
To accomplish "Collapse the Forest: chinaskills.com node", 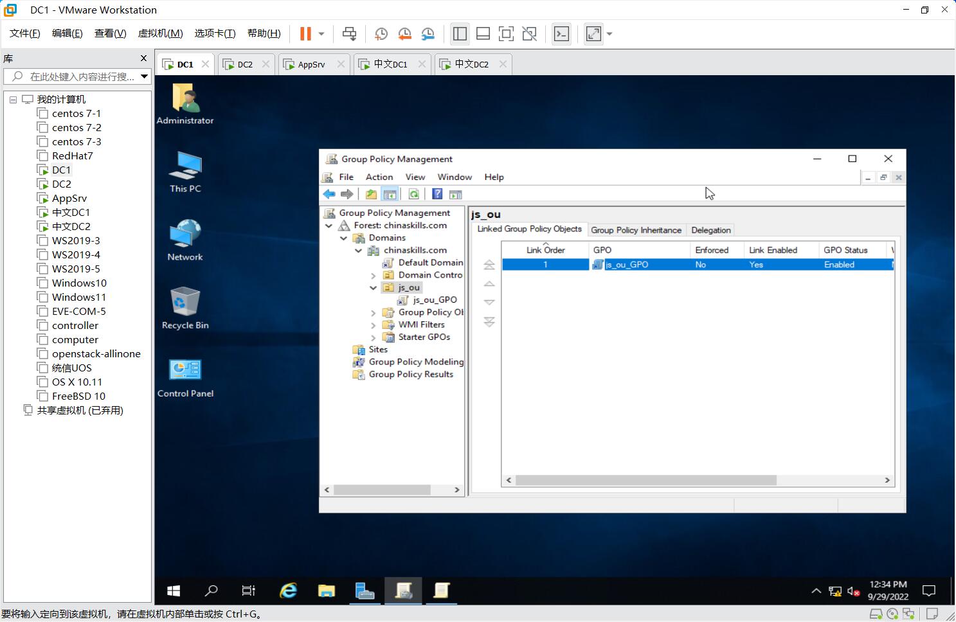I will 329,226.
